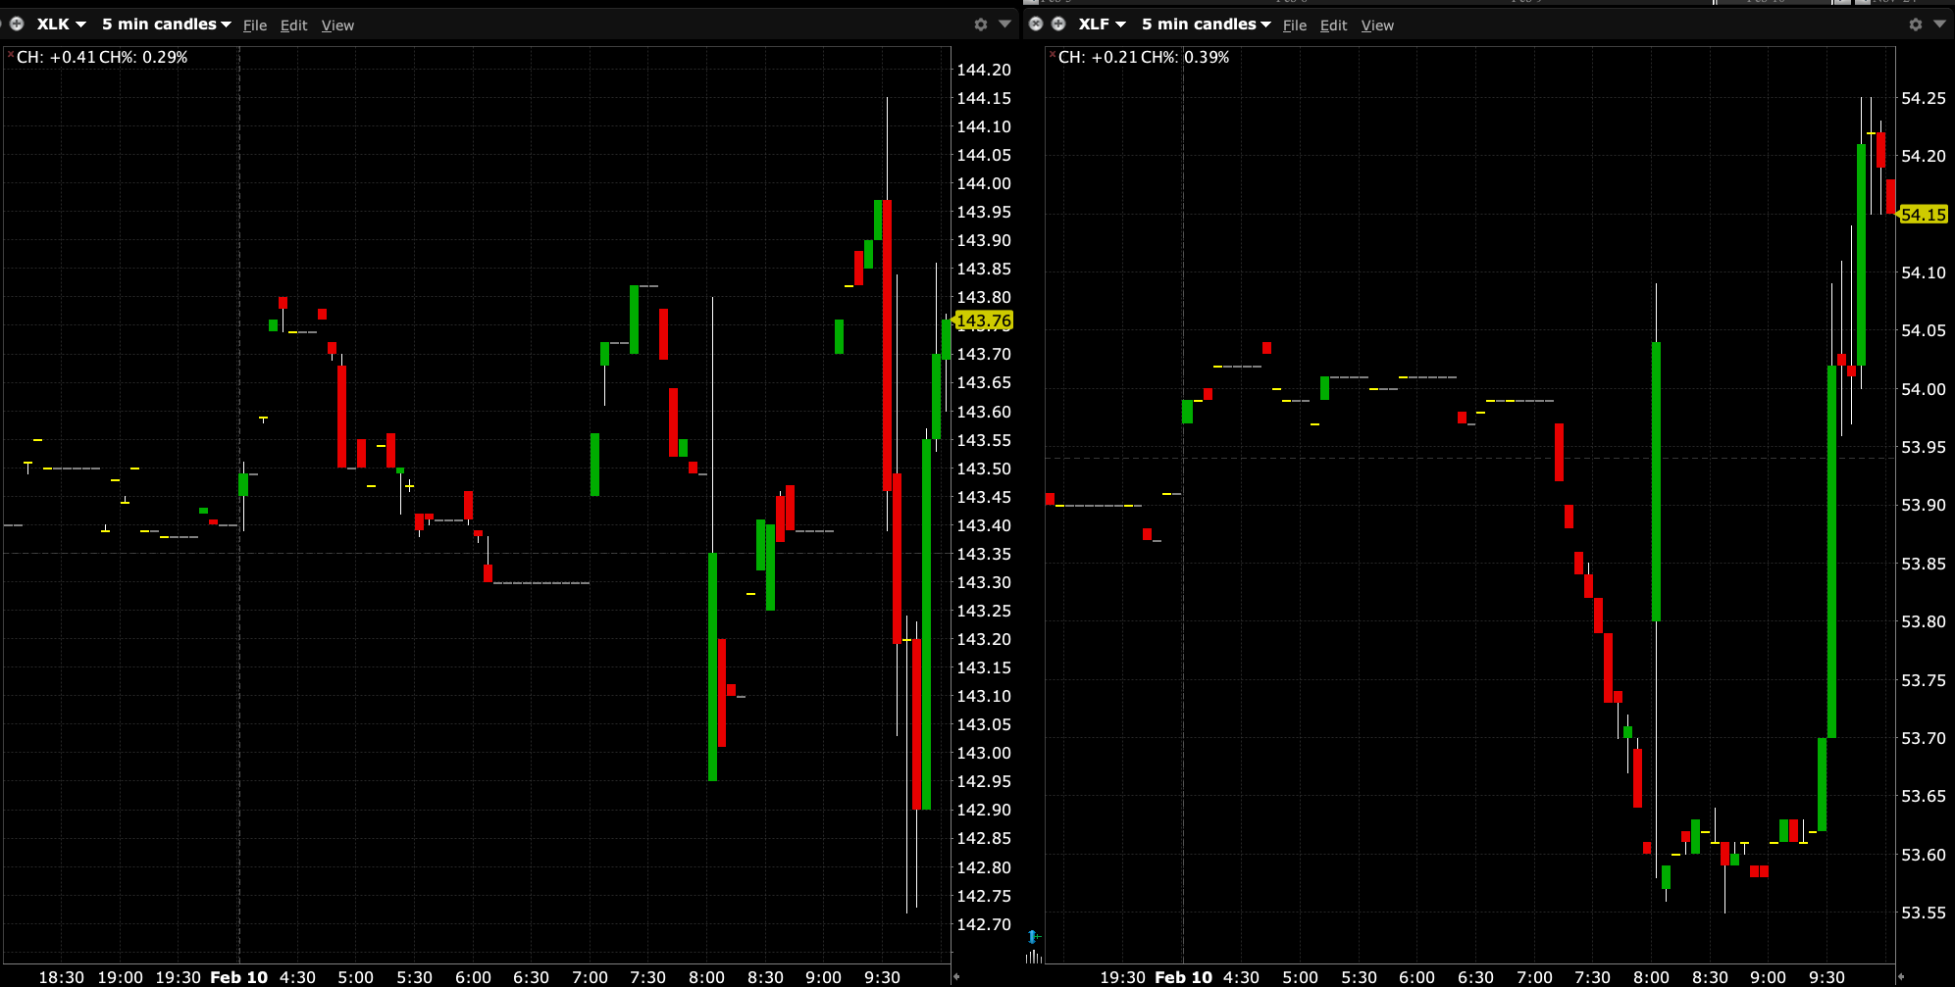Viewport: 1955px width, 987px height.
Task: Remove the CH label on XLF chart
Action: 1053,55
